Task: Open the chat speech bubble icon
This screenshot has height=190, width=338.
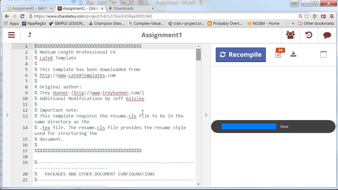Action: coord(327,35)
